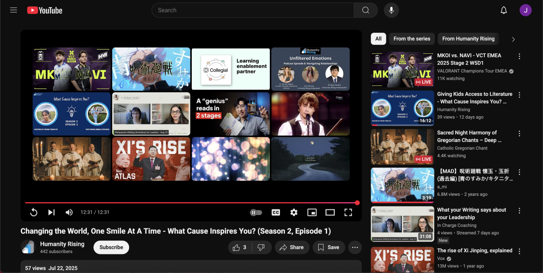Open Giving Kids Access to Literature thumbnail
The width and height of the screenshot is (543, 273).
[402, 108]
